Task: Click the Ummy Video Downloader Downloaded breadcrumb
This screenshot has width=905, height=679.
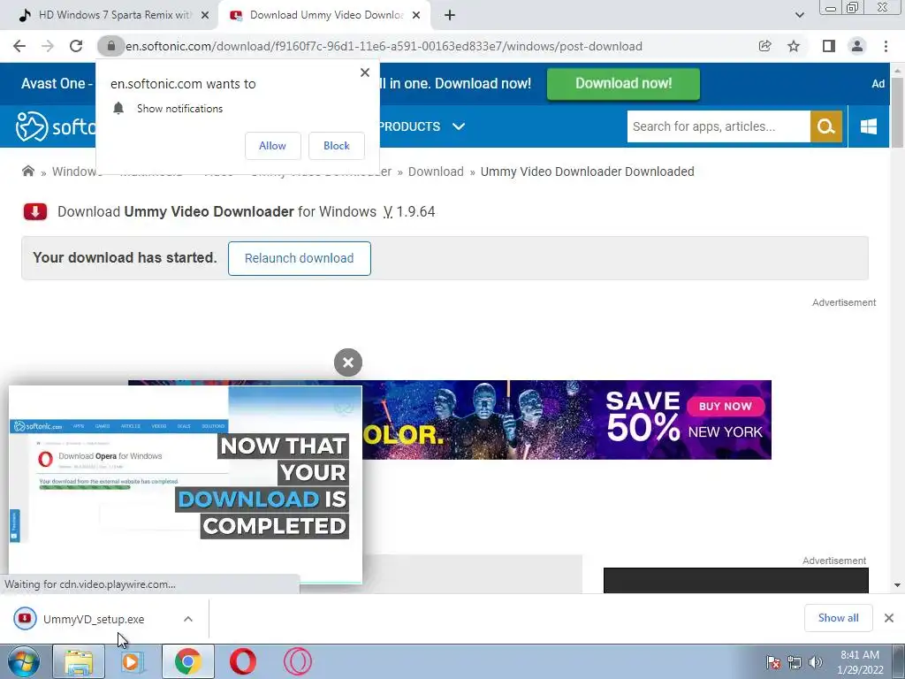Action: point(587,172)
